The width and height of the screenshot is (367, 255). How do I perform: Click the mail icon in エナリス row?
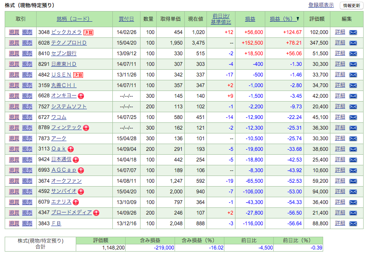point(353,202)
